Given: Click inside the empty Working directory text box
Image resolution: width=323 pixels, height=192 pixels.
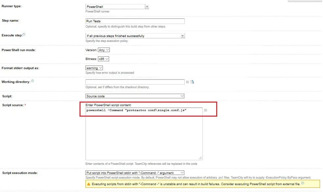Looking at the screenshot, I should click(x=135, y=82).
